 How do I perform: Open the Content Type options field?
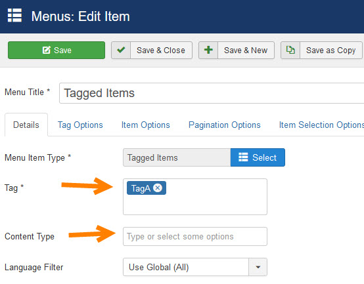[195, 236]
